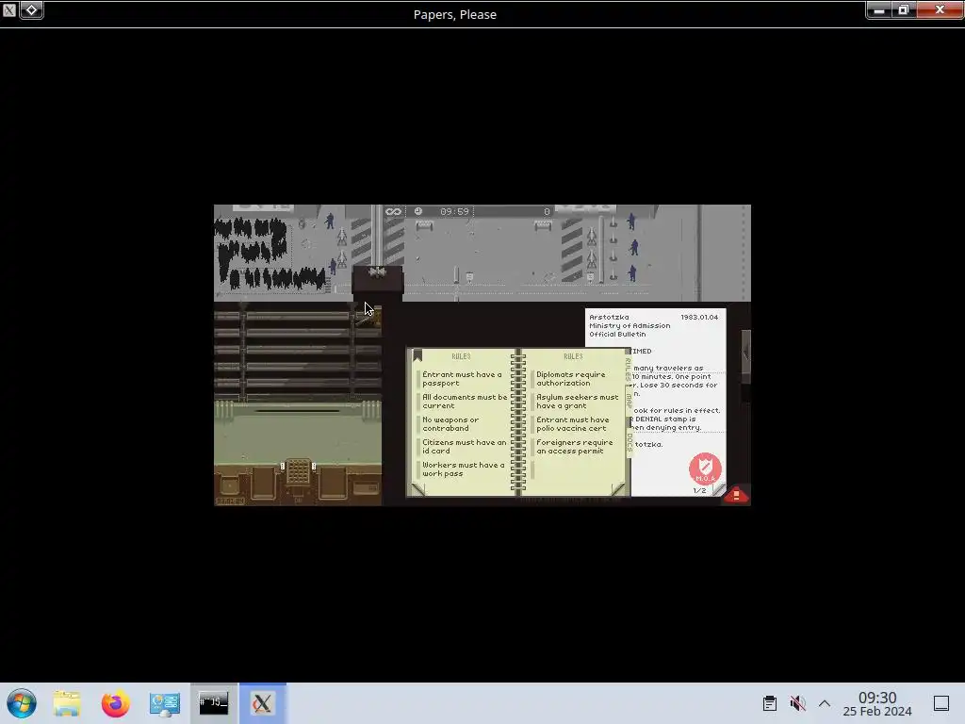Image resolution: width=965 pixels, height=724 pixels.
Task: Click the clock icon beside the timer
Action: (418, 211)
